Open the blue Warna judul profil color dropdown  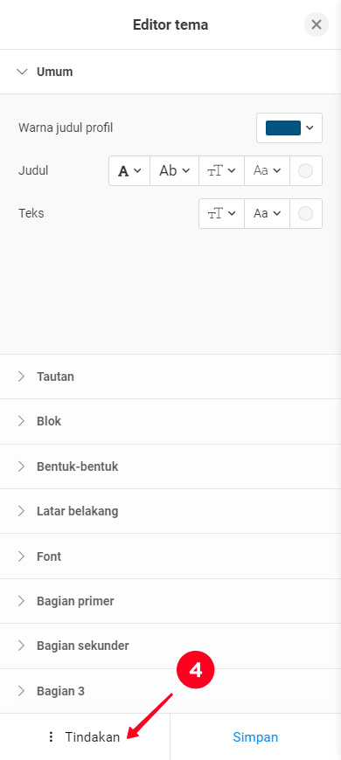[289, 128]
